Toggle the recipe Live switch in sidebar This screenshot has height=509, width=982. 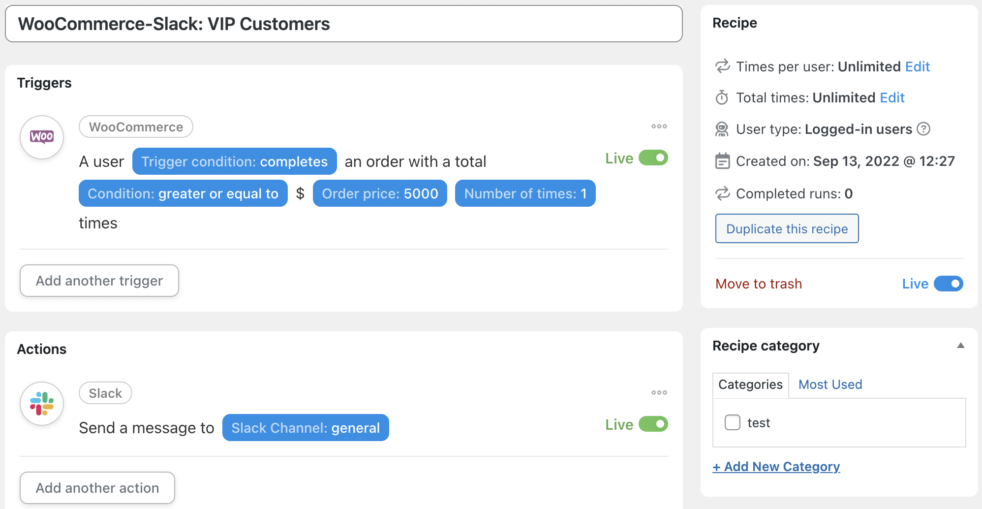click(x=948, y=284)
